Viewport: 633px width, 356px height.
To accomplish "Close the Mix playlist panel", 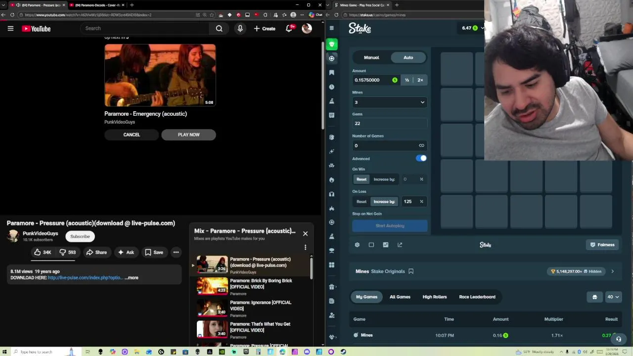I will (305, 233).
